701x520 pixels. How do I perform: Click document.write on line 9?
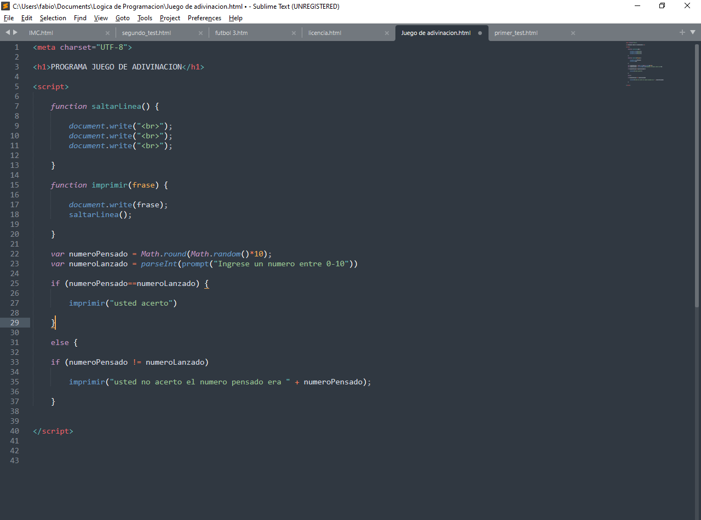point(100,126)
